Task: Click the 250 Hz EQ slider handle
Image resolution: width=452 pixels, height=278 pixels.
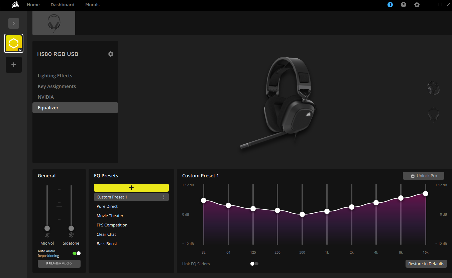Action: pyautogui.click(x=277, y=210)
